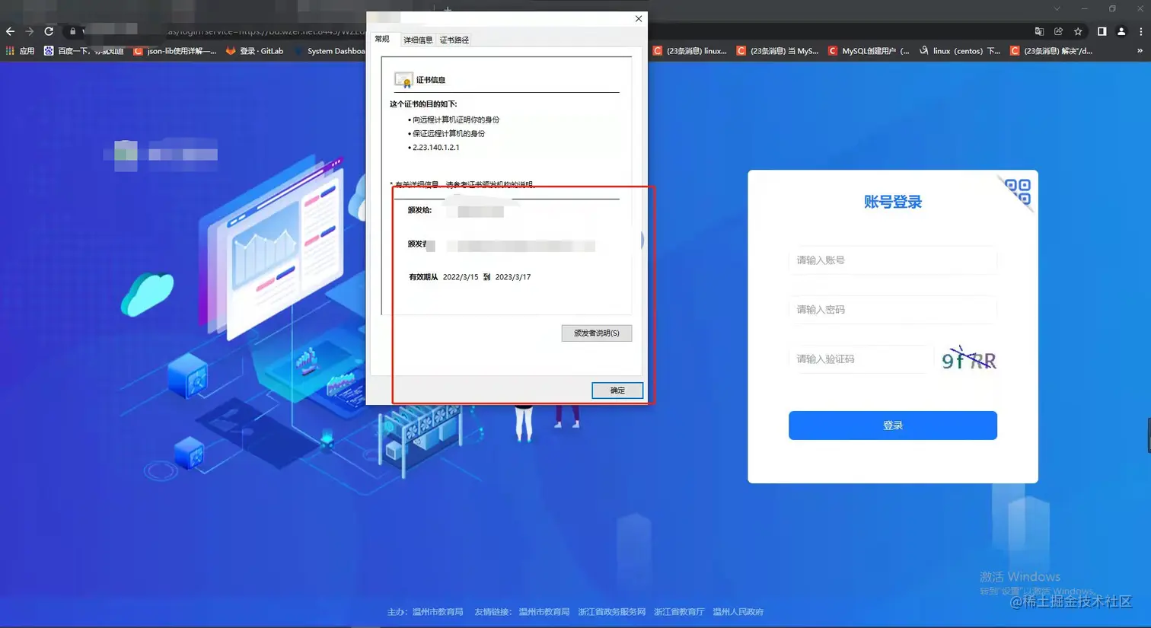
Task: Open 浙江省教育厅 footer link
Action: click(x=679, y=612)
